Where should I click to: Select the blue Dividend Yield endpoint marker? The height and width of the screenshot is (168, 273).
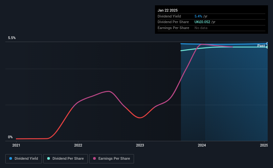click(x=267, y=44)
